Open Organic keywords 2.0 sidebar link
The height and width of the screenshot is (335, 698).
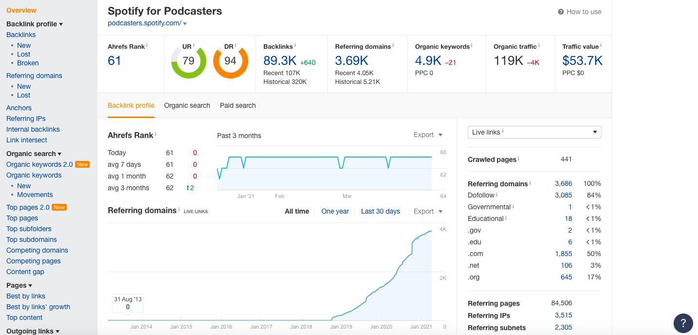pyautogui.click(x=40, y=164)
